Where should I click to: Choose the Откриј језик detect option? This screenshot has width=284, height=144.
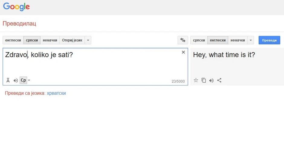point(72,40)
